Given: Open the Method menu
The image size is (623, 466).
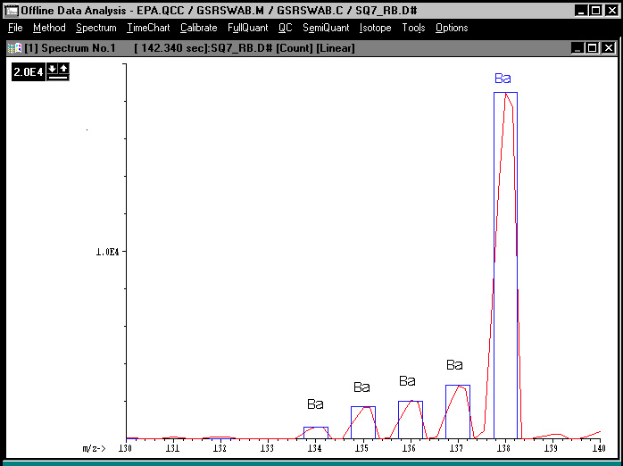Looking at the screenshot, I should pos(49,28).
